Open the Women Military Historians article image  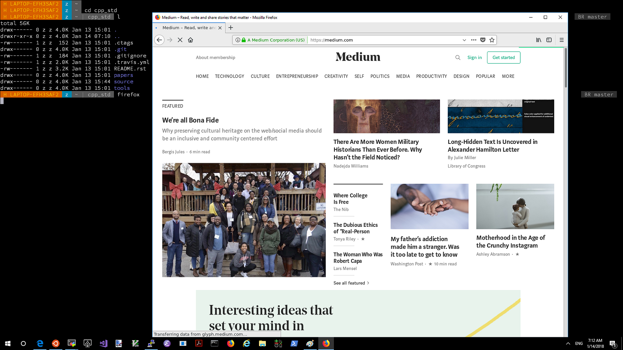pos(387,116)
